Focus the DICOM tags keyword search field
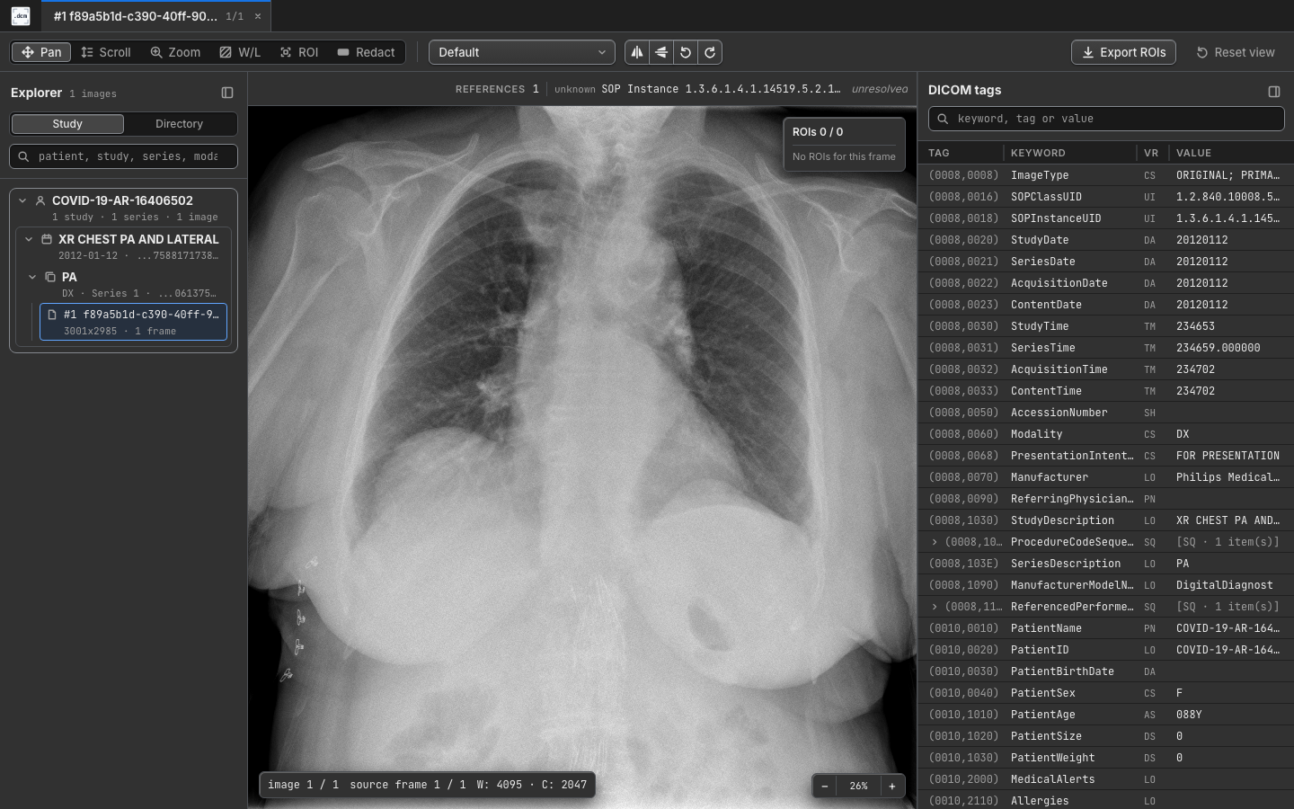The height and width of the screenshot is (809, 1294). click(x=1106, y=119)
